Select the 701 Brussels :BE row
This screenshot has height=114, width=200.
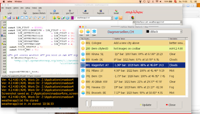(x=133, y=93)
